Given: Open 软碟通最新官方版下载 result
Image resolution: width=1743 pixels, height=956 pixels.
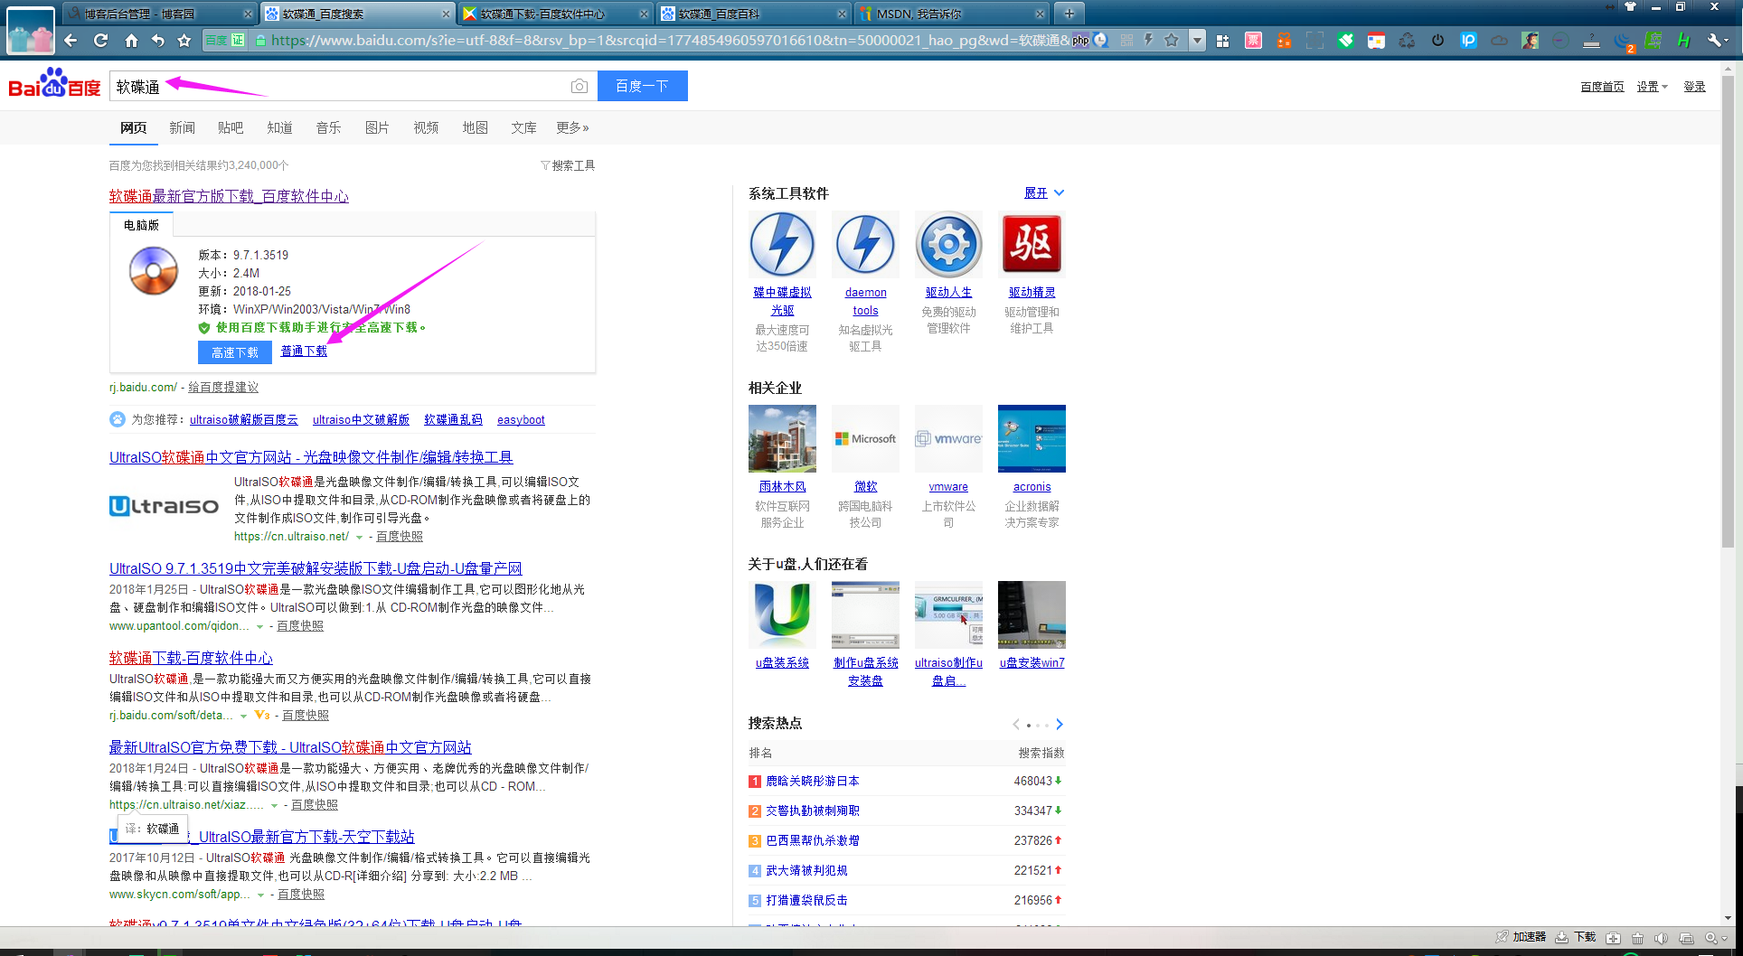Looking at the screenshot, I should [x=229, y=196].
